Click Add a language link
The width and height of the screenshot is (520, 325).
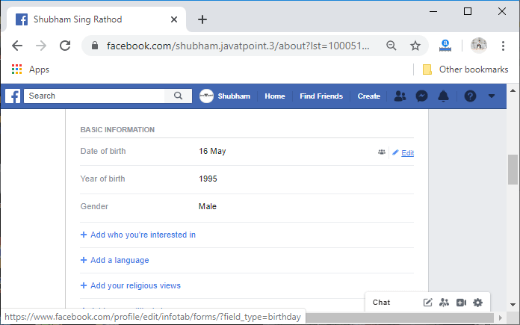pos(120,260)
